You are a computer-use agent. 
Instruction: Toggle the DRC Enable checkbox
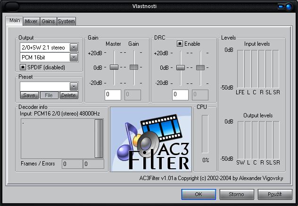[x=180, y=44]
